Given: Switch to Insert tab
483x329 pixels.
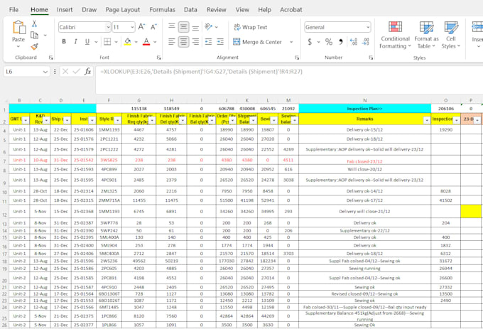Looking at the screenshot, I should click(65, 9).
